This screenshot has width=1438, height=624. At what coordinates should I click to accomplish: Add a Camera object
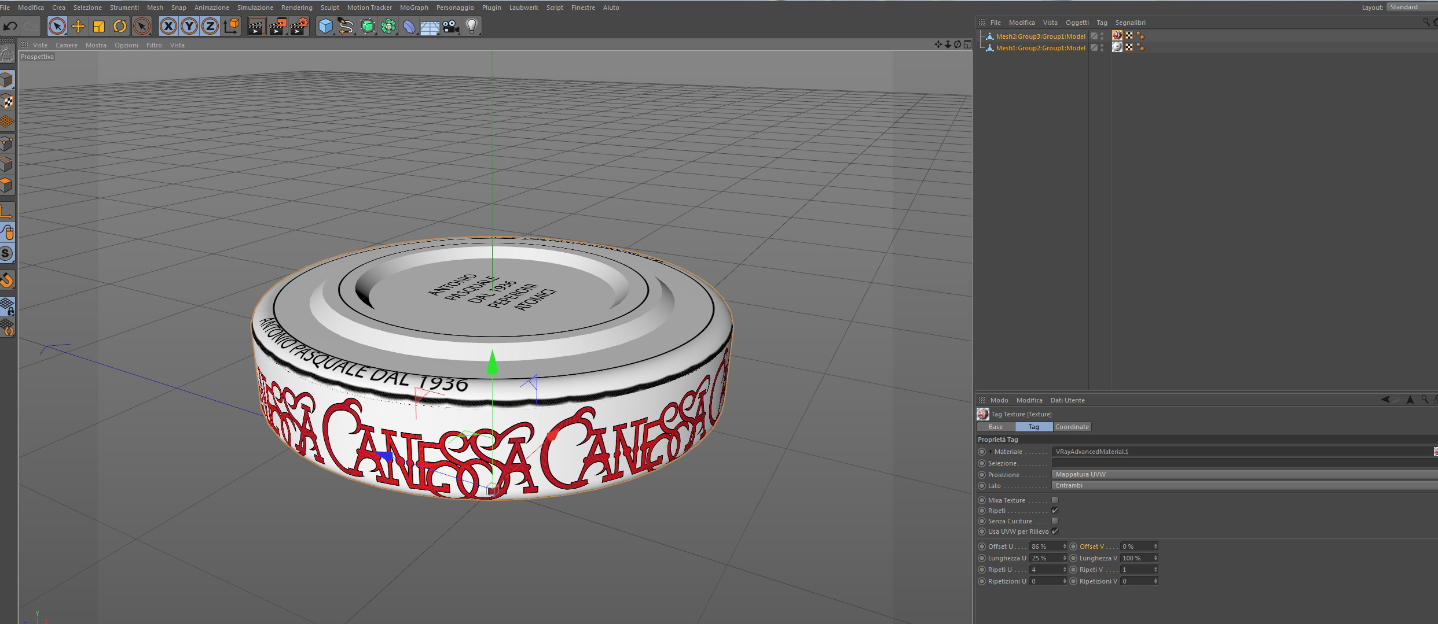click(450, 26)
